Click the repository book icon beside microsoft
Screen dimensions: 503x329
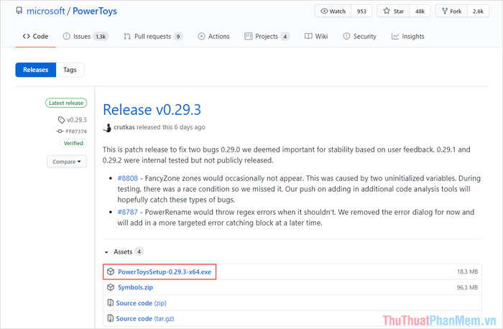[19, 11]
